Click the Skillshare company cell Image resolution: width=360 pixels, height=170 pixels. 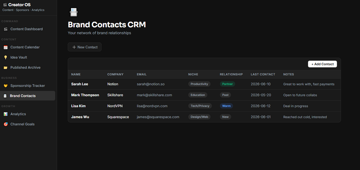pos(115,95)
